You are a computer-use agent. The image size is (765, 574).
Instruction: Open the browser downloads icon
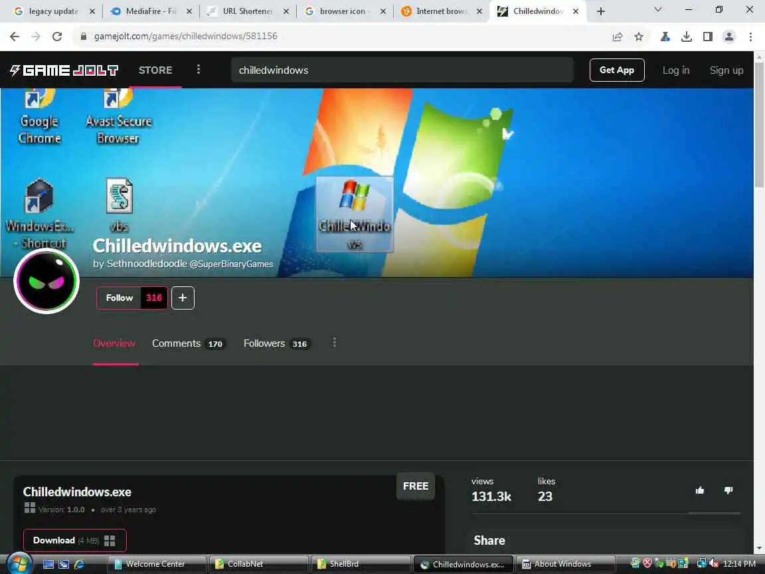pos(687,37)
